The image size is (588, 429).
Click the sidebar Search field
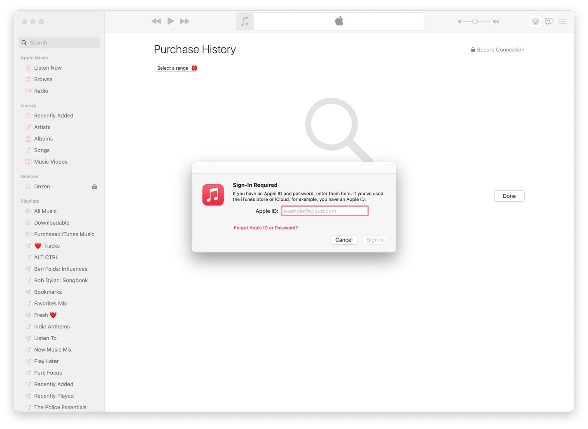pos(59,43)
